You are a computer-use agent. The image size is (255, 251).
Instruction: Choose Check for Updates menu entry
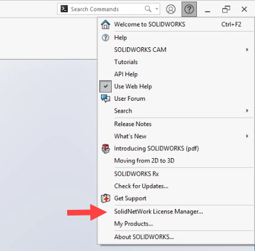(141, 186)
